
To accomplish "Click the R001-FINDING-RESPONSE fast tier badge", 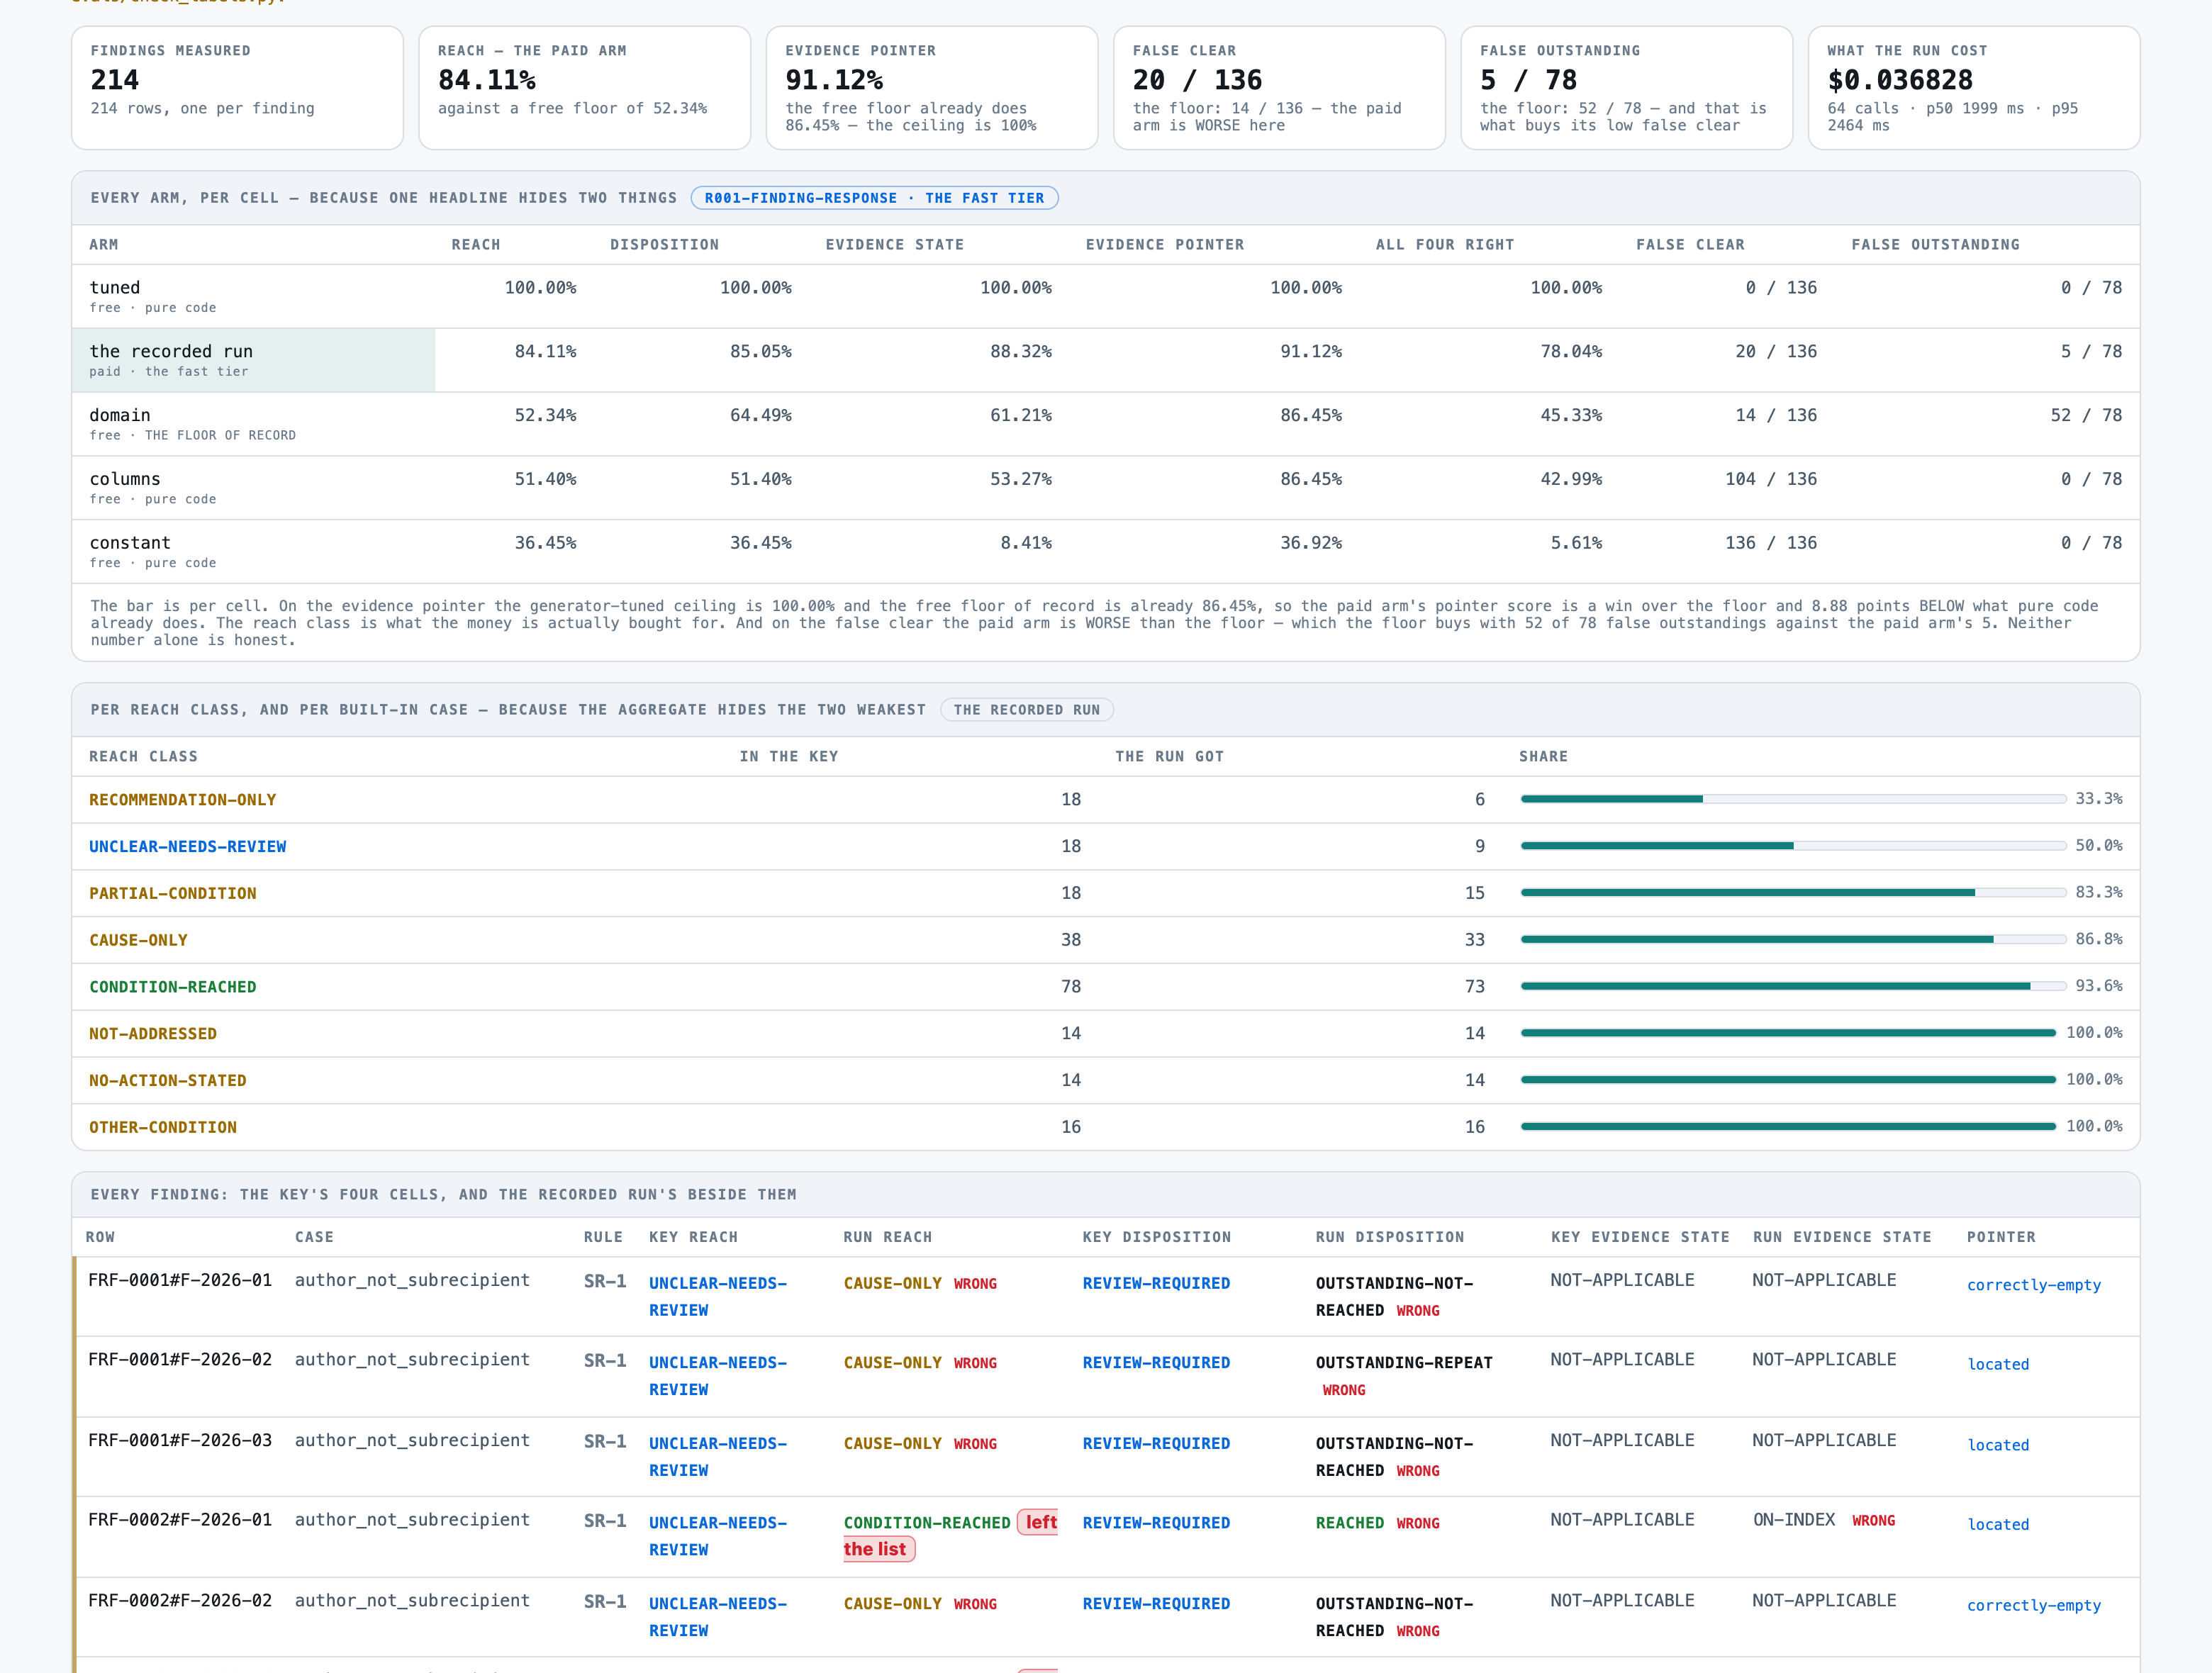I will pos(874,198).
